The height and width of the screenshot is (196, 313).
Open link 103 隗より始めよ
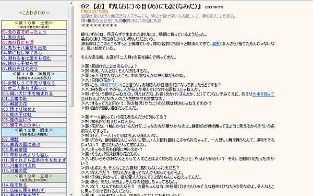click(x=19, y=109)
